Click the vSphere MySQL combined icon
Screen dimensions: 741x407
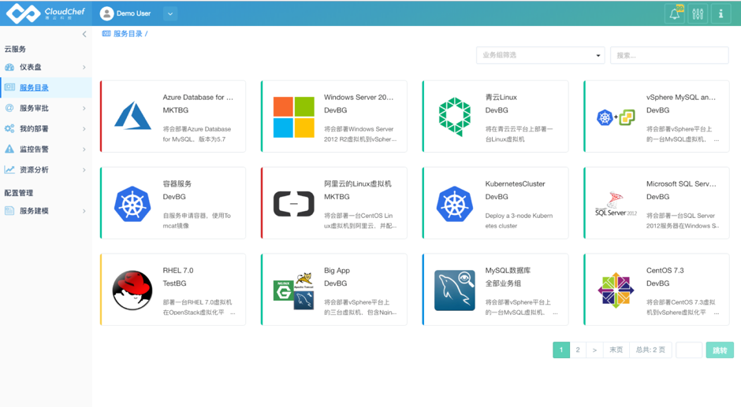click(x=616, y=117)
